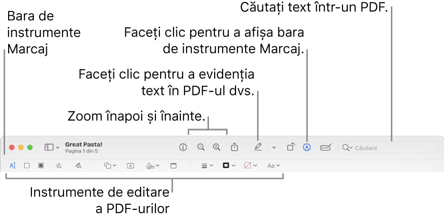The width and height of the screenshot is (444, 218).
Task: Choose the Sketch tool
Action: [58, 166]
